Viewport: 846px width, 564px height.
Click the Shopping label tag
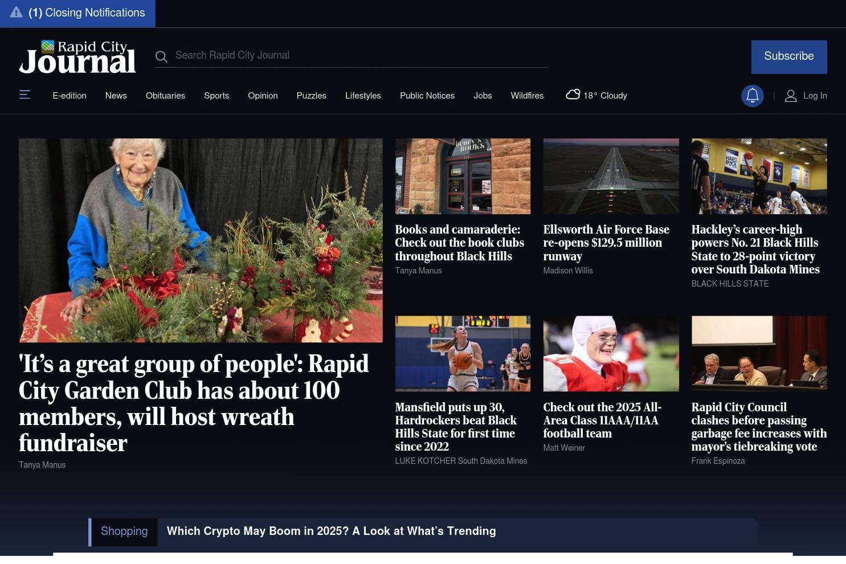(x=124, y=532)
